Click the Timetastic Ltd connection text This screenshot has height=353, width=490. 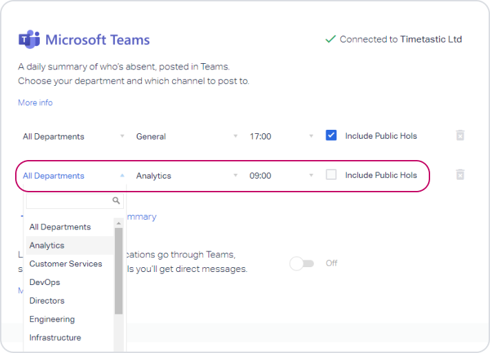point(431,39)
